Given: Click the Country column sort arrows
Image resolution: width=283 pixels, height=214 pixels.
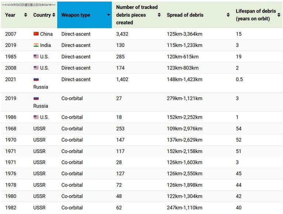Looking at the screenshot, I should pos(54,15).
